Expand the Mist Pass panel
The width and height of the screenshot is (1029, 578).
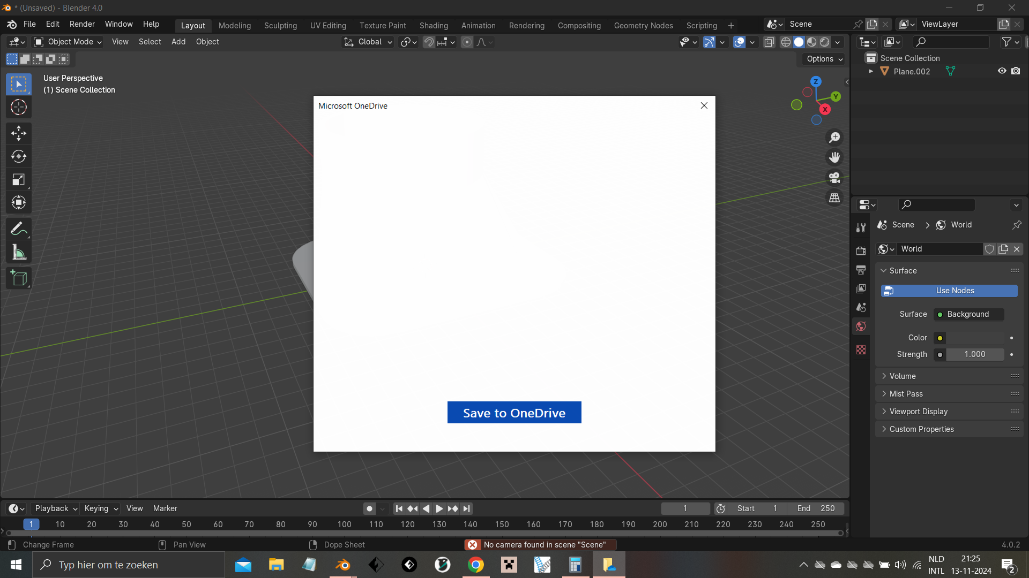pos(949,394)
